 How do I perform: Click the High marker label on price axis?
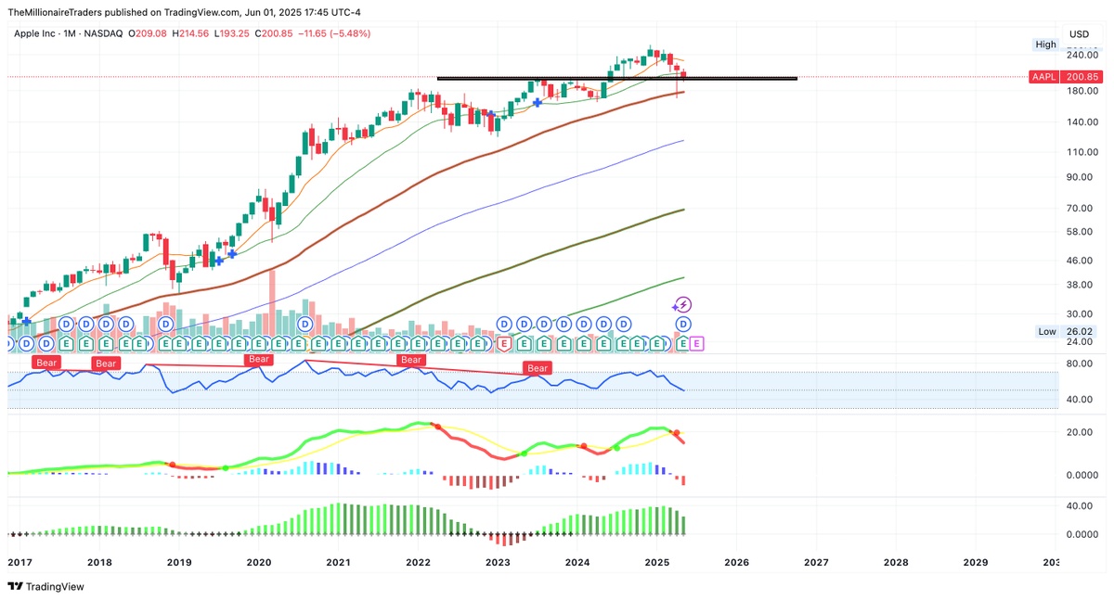(1046, 45)
